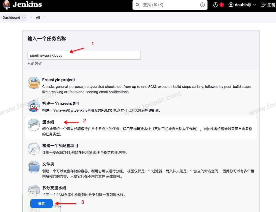Viewport: 276px width, 212px height.
Task: Select the multibranch pipeline (多分支流水线) icon
Action: (34, 191)
